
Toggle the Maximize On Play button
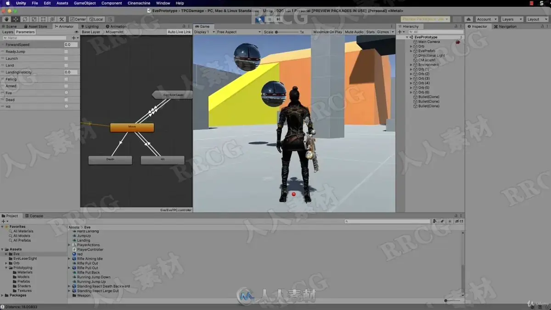tap(327, 32)
